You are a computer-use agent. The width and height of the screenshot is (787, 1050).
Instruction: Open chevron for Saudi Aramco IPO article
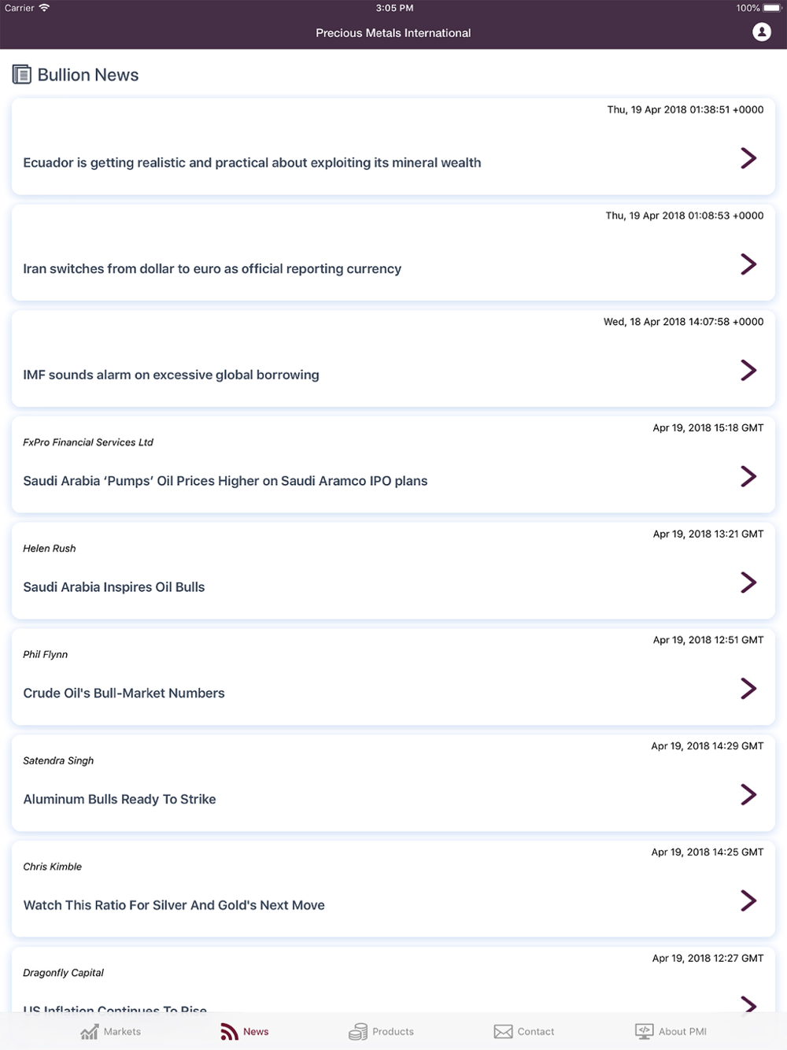[x=748, y=476]
